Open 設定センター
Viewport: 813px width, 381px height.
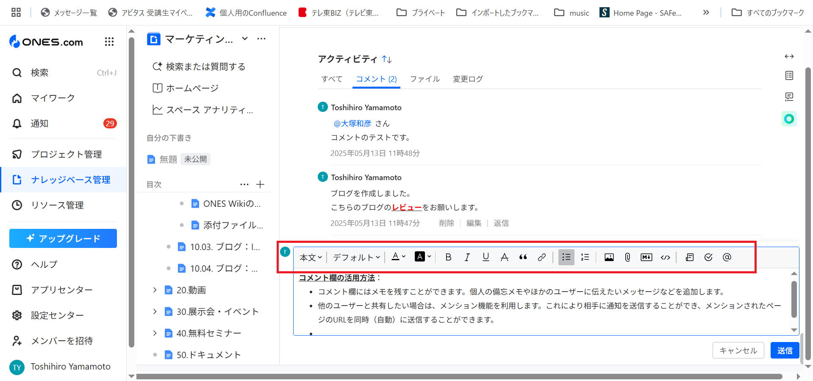64,315
